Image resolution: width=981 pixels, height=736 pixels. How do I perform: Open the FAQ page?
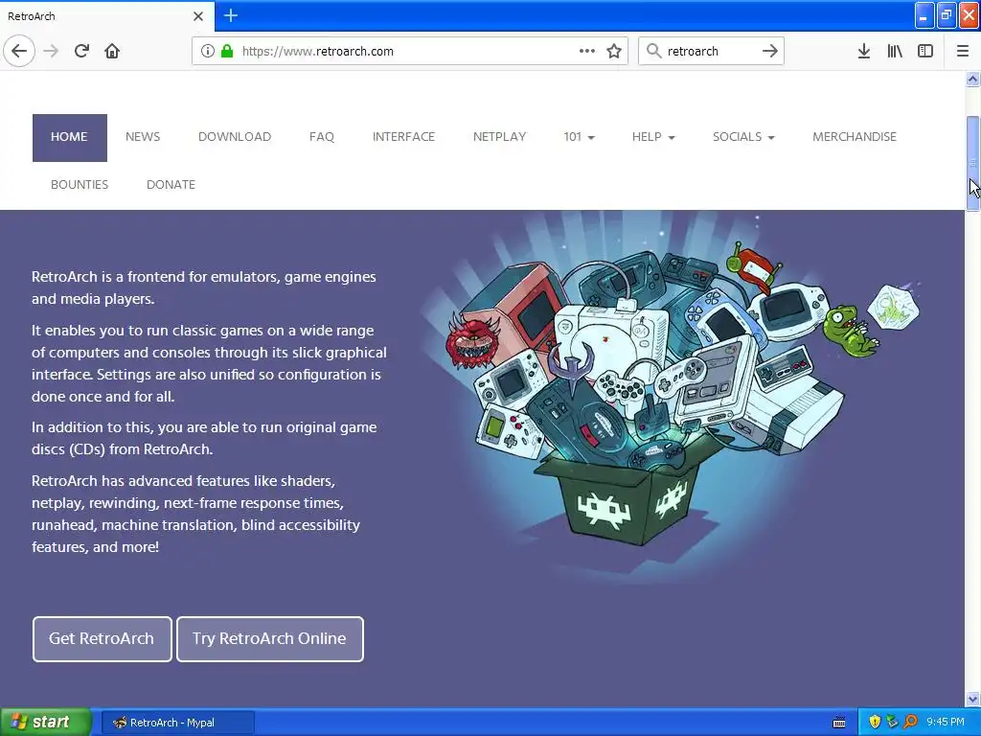[x=322, y=137]
